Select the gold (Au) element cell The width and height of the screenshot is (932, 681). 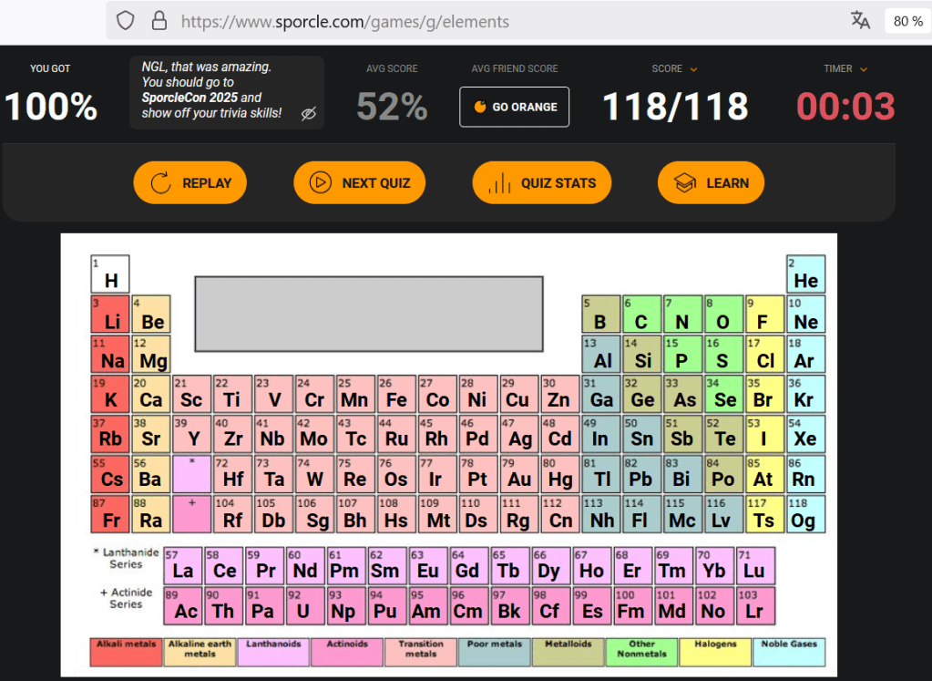click(x=519, y=474)
